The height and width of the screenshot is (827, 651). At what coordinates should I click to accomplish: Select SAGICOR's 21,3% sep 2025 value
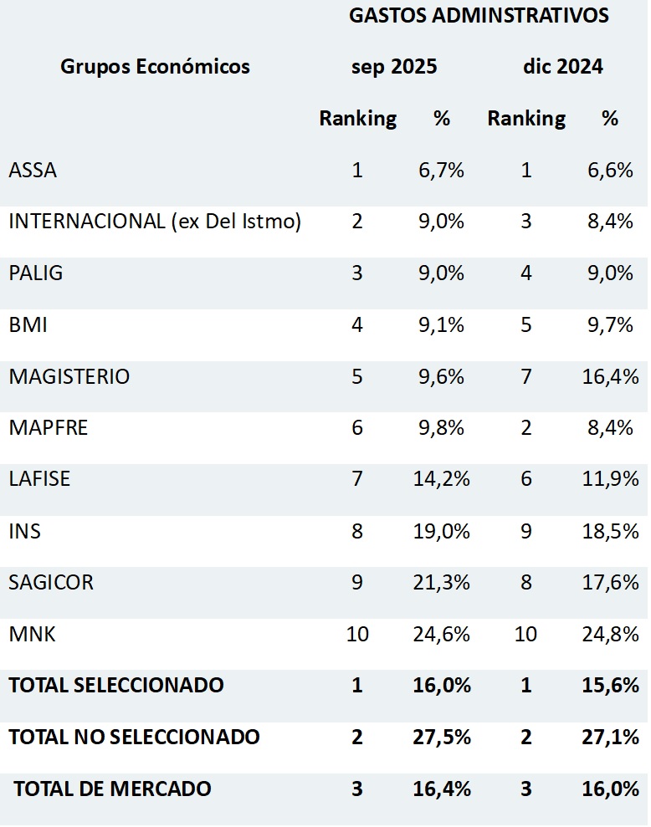pos(441,583)
